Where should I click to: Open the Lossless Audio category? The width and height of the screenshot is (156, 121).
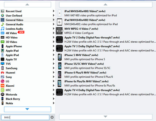(14, 29)
